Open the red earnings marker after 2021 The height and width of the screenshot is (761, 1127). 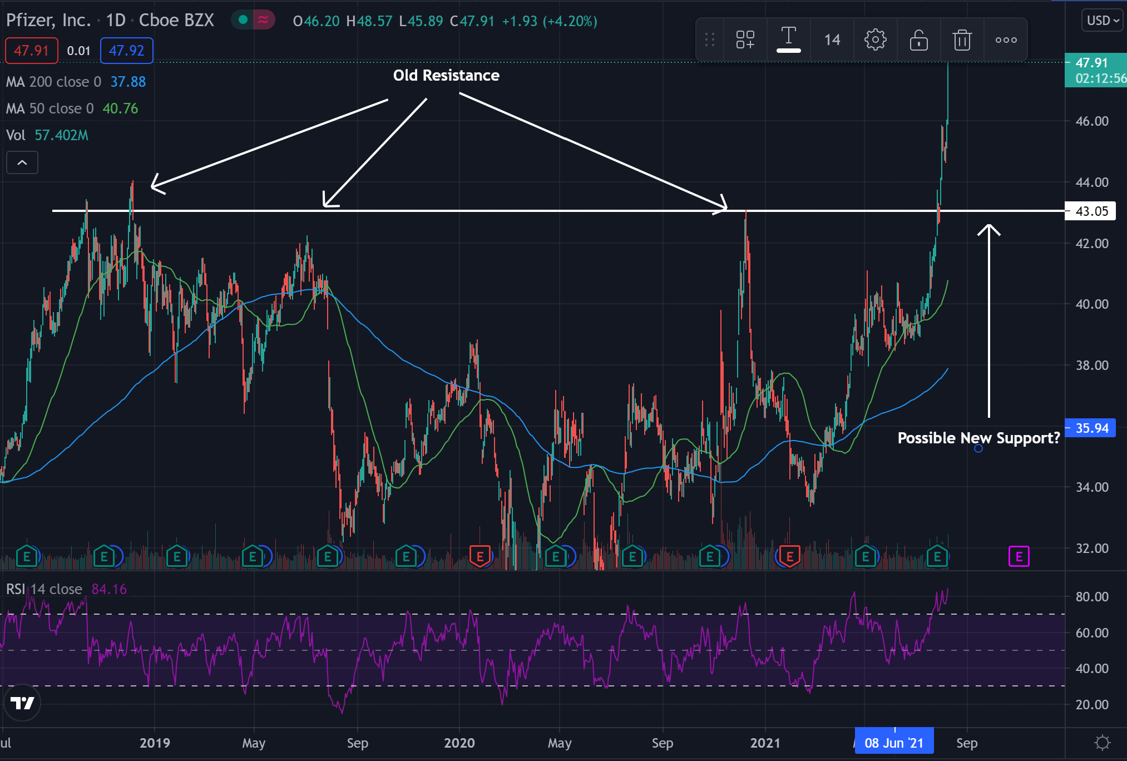[789, 556]
